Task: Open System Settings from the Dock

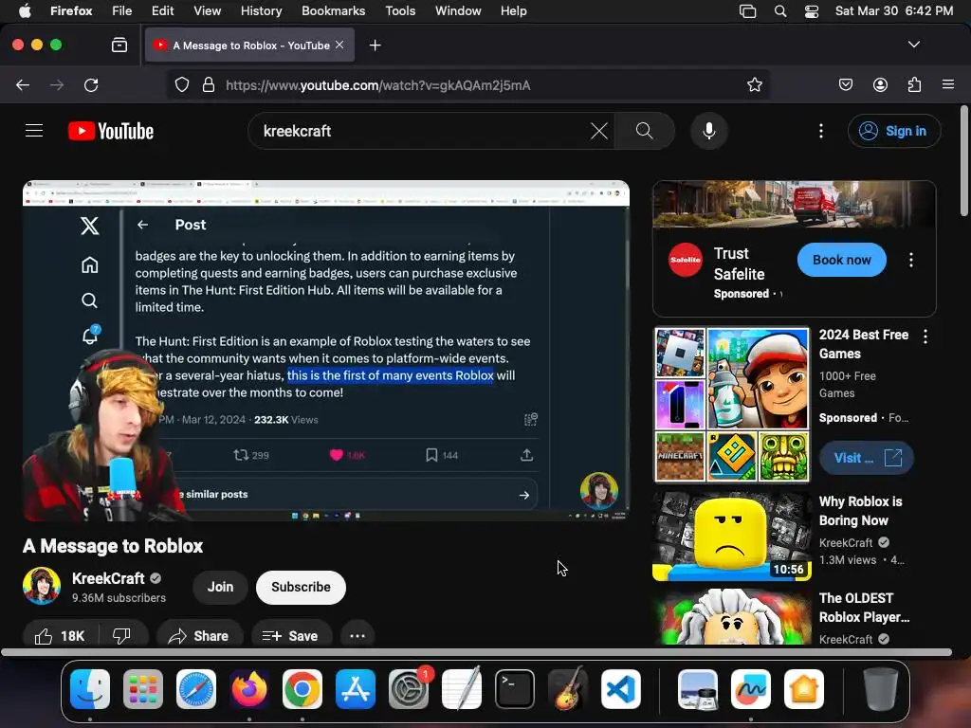Action: tap(409, 688)
